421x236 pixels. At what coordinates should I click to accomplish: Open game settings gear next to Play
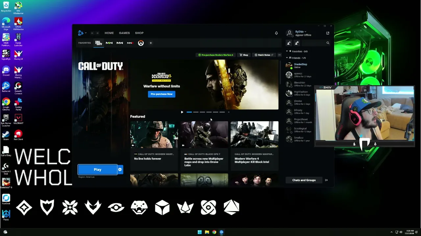click(120, 169)
